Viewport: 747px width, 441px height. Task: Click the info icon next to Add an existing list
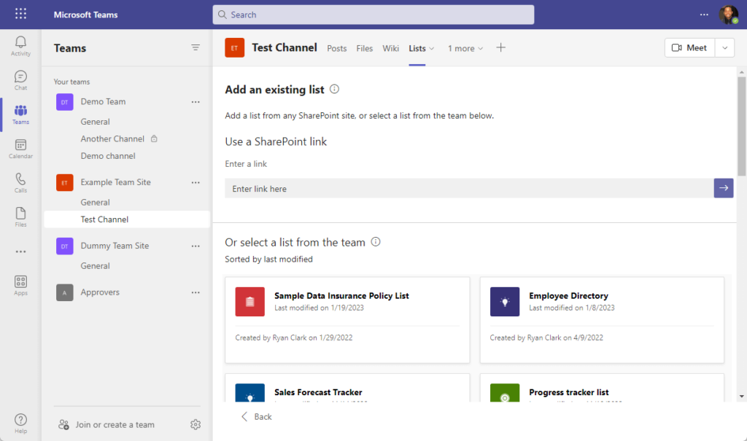click(334, 89)
